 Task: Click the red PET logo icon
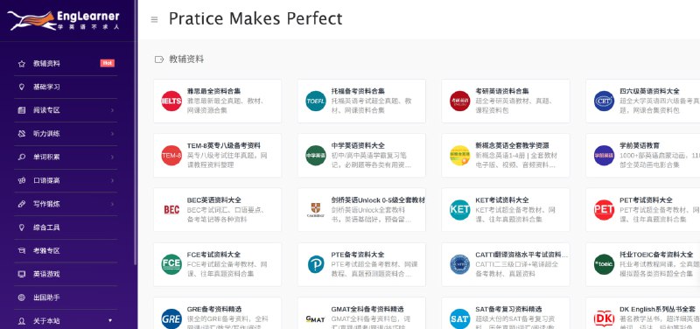pyautogui.click(x=604, y=210)
